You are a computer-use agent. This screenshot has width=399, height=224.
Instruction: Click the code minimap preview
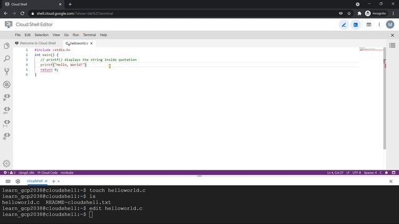371,49
